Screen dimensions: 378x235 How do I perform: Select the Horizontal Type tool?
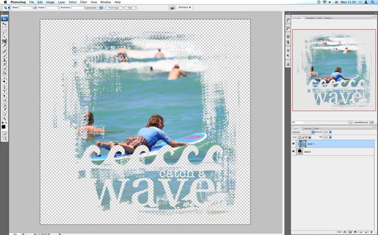pyautogui.click(x=4, y=92)
